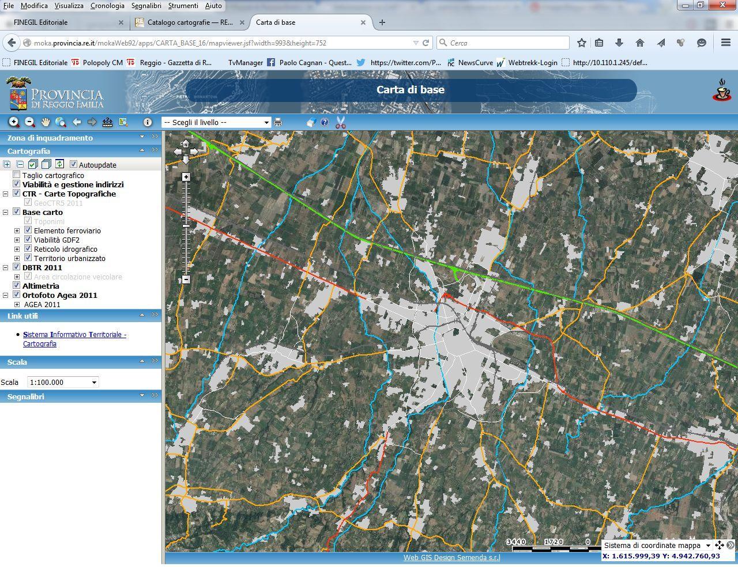This screenshot has width=738, height=567.
Task: Click the refresh layers icon
Action: pos(59,164)
